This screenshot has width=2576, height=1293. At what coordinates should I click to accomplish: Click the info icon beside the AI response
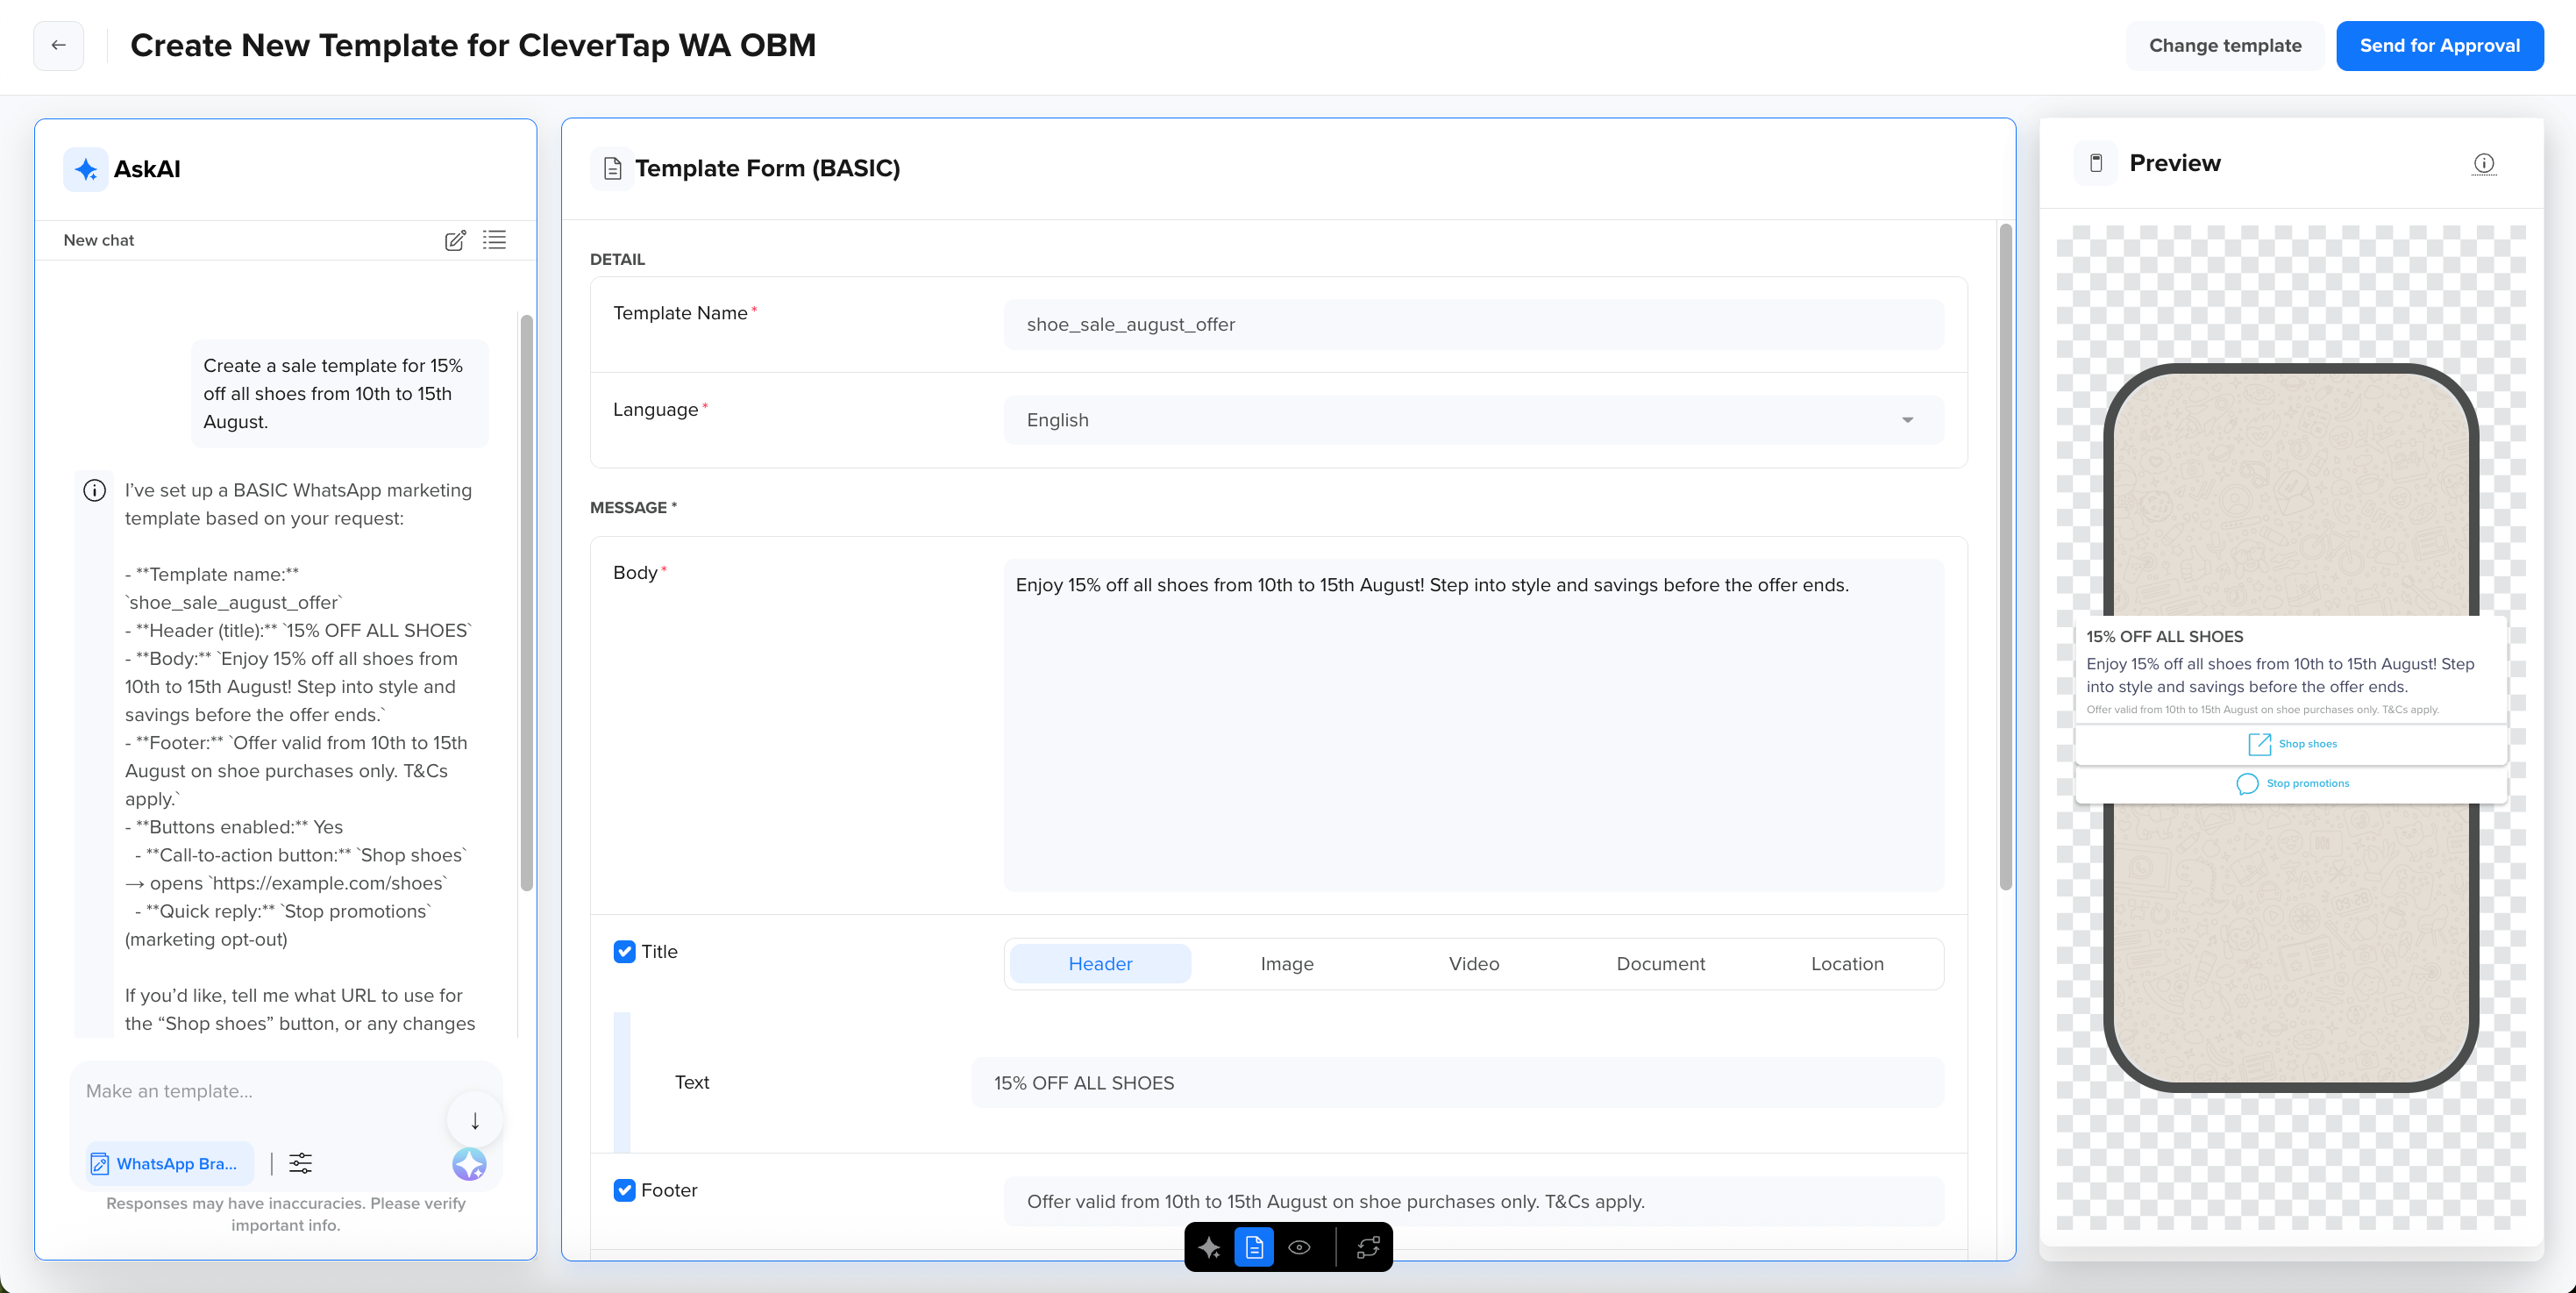tap(94, 490)
